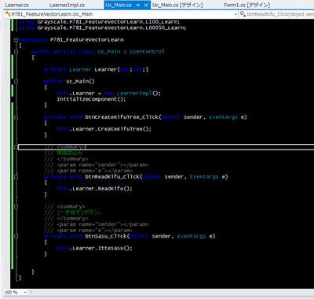Switch to the Learner.cs tab
The image size is (314, 299).
[x=17, y=6]
